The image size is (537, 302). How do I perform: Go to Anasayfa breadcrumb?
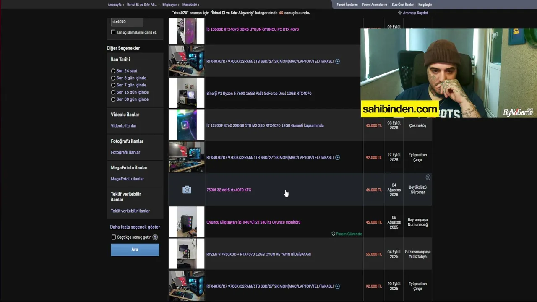115,5
